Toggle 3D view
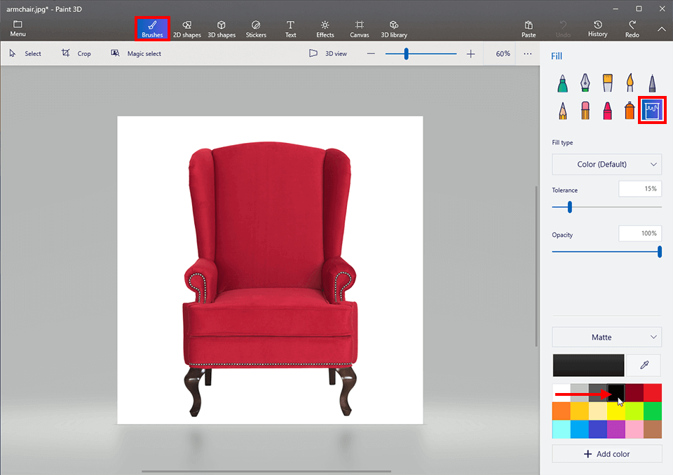Image resolution: width=673 pixels, height=475 pixels. [328, 54]
